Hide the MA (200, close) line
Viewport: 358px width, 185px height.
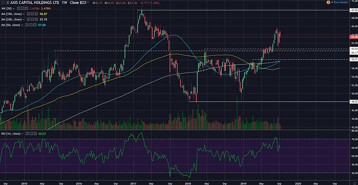28,19
